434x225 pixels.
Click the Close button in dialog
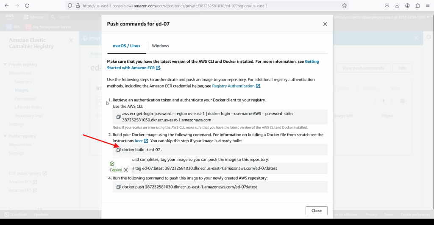click(x=316, y=211)
